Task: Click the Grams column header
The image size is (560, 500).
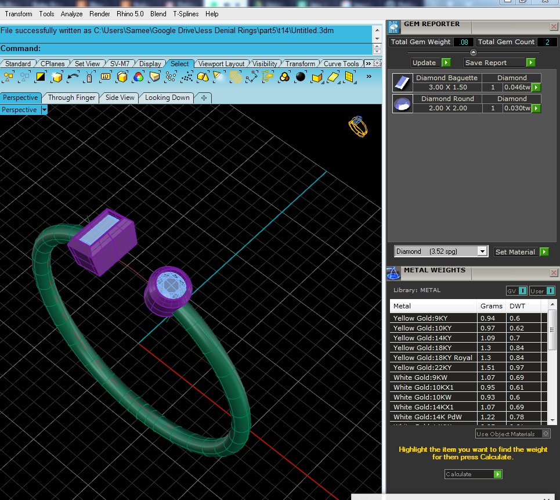Action: [492, 306]
